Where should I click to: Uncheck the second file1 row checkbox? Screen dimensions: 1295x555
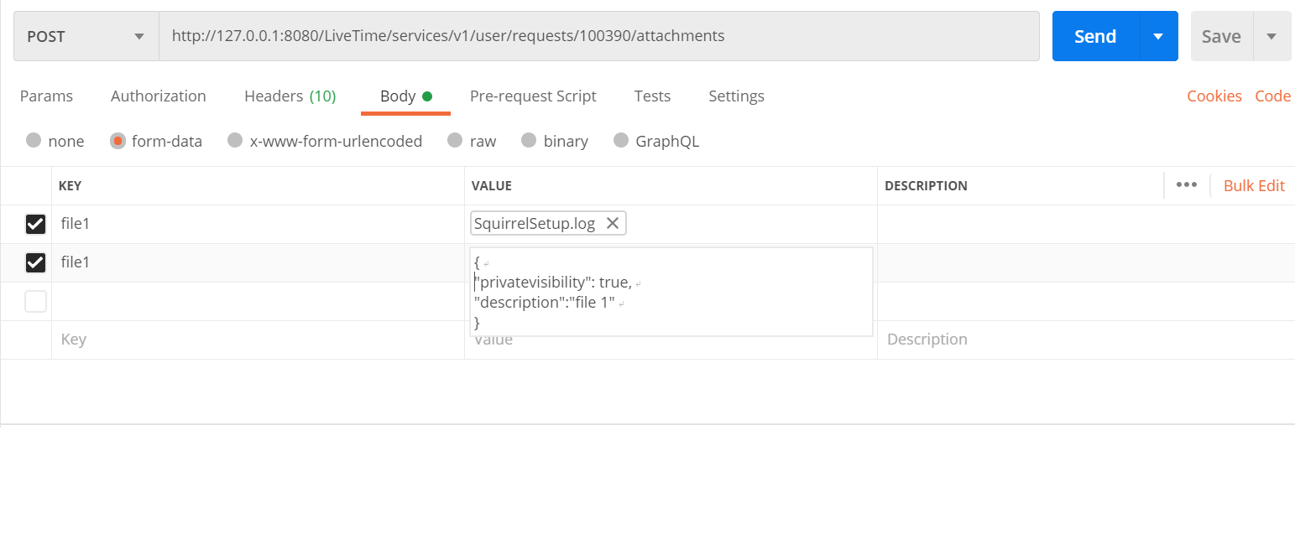pyautogui.click(x=35, y=262)
